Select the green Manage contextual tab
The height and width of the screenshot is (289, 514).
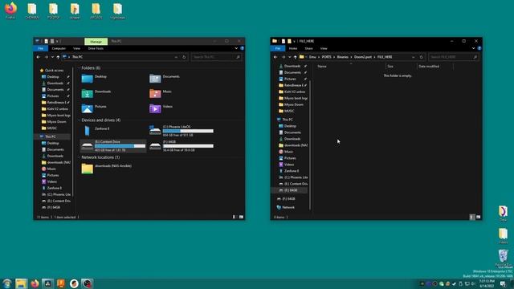click(x=96, y=41)
